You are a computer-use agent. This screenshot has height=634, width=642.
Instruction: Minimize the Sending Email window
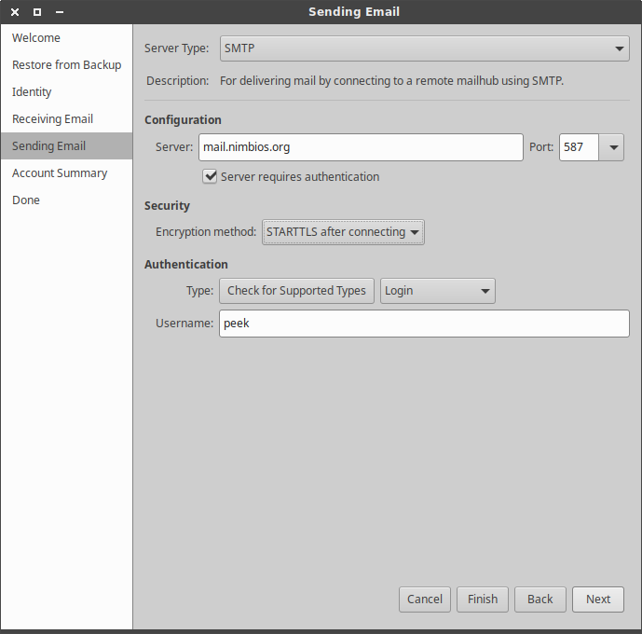pos(60,12)
